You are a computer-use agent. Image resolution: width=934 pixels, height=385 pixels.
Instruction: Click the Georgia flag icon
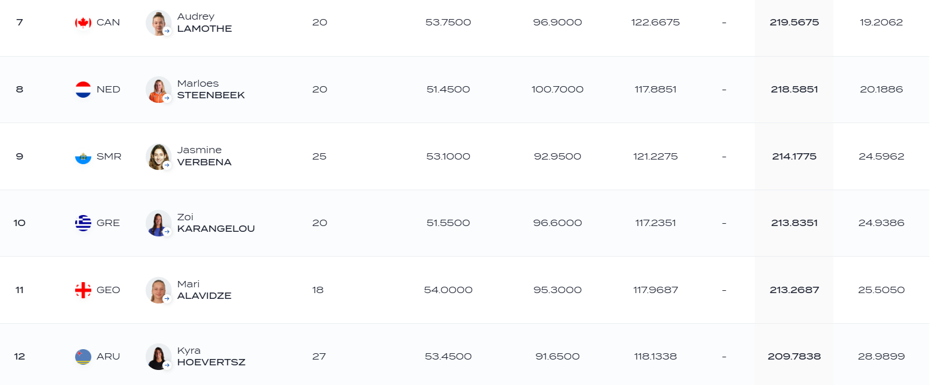coord(83,290)
